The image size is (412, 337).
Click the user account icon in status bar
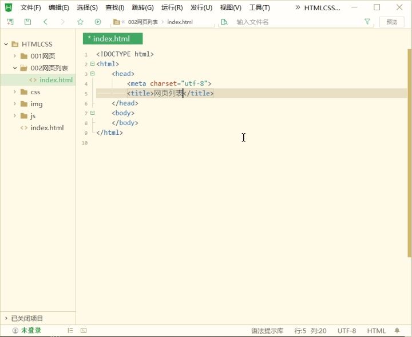tap(15, 331)
